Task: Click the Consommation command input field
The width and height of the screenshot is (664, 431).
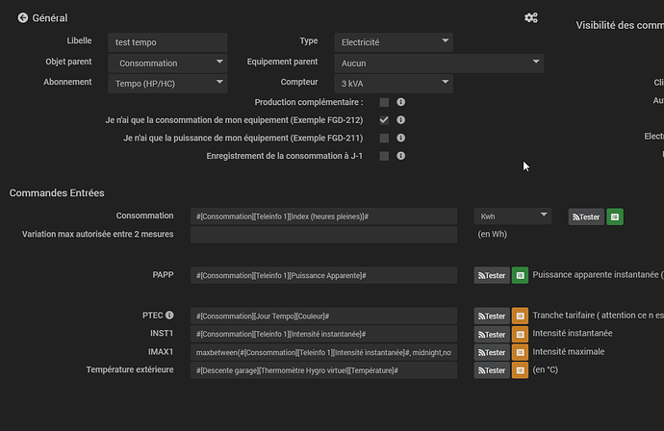Action: [x=324, y=216]
